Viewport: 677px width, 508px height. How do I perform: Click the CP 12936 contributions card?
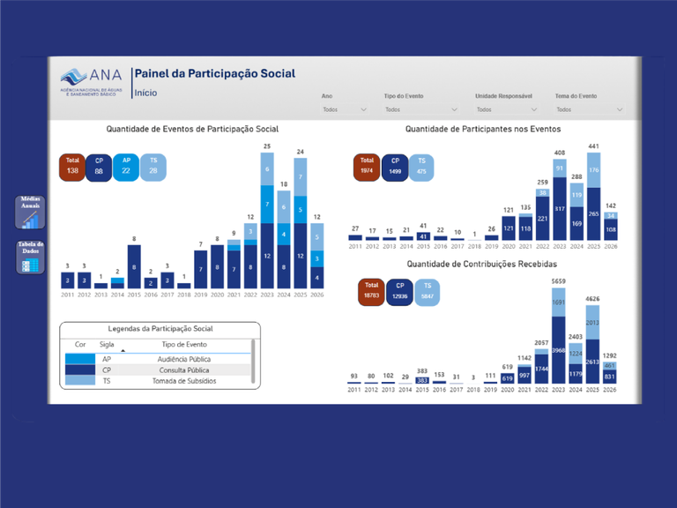[400, 292]
